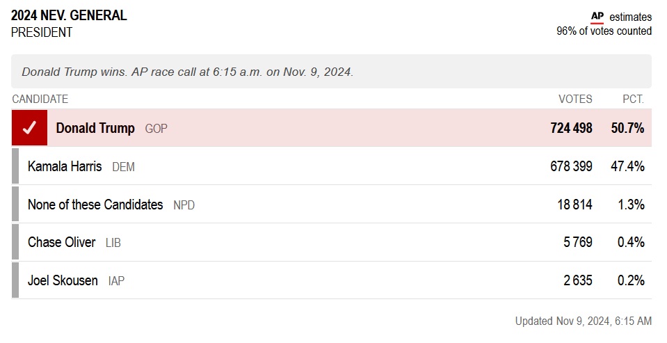Select Chase Oliver candidate name

pyautogui.click(x=62, y=242)
